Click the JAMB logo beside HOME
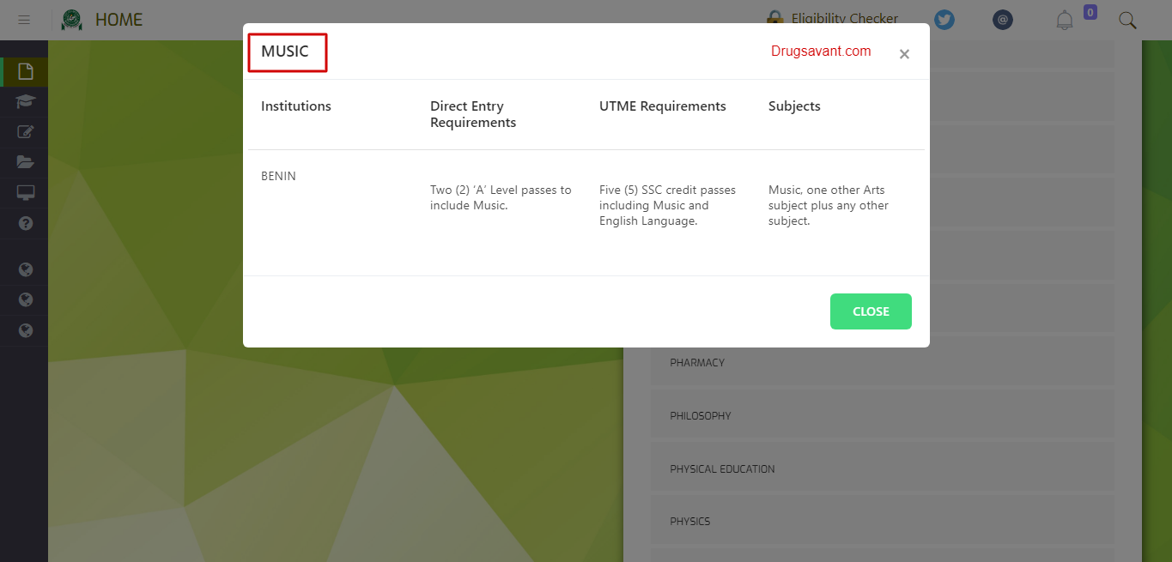This screenshot has height=562, width=1172. [72, 20]
